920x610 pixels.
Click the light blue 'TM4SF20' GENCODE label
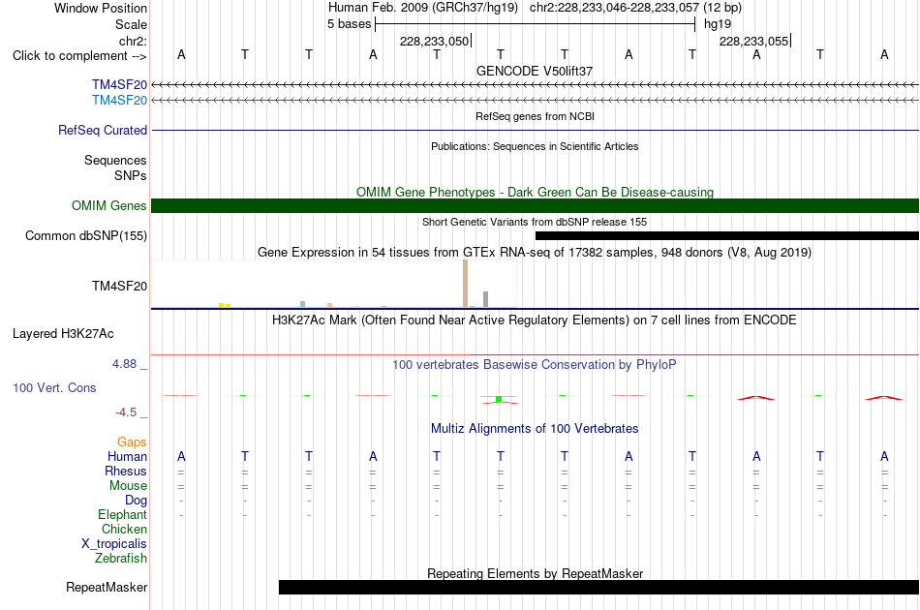pos(119,101)
